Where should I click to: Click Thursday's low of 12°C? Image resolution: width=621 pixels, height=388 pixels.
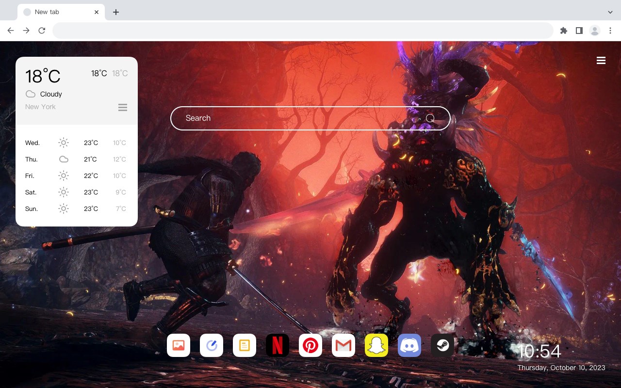(119, 159)
